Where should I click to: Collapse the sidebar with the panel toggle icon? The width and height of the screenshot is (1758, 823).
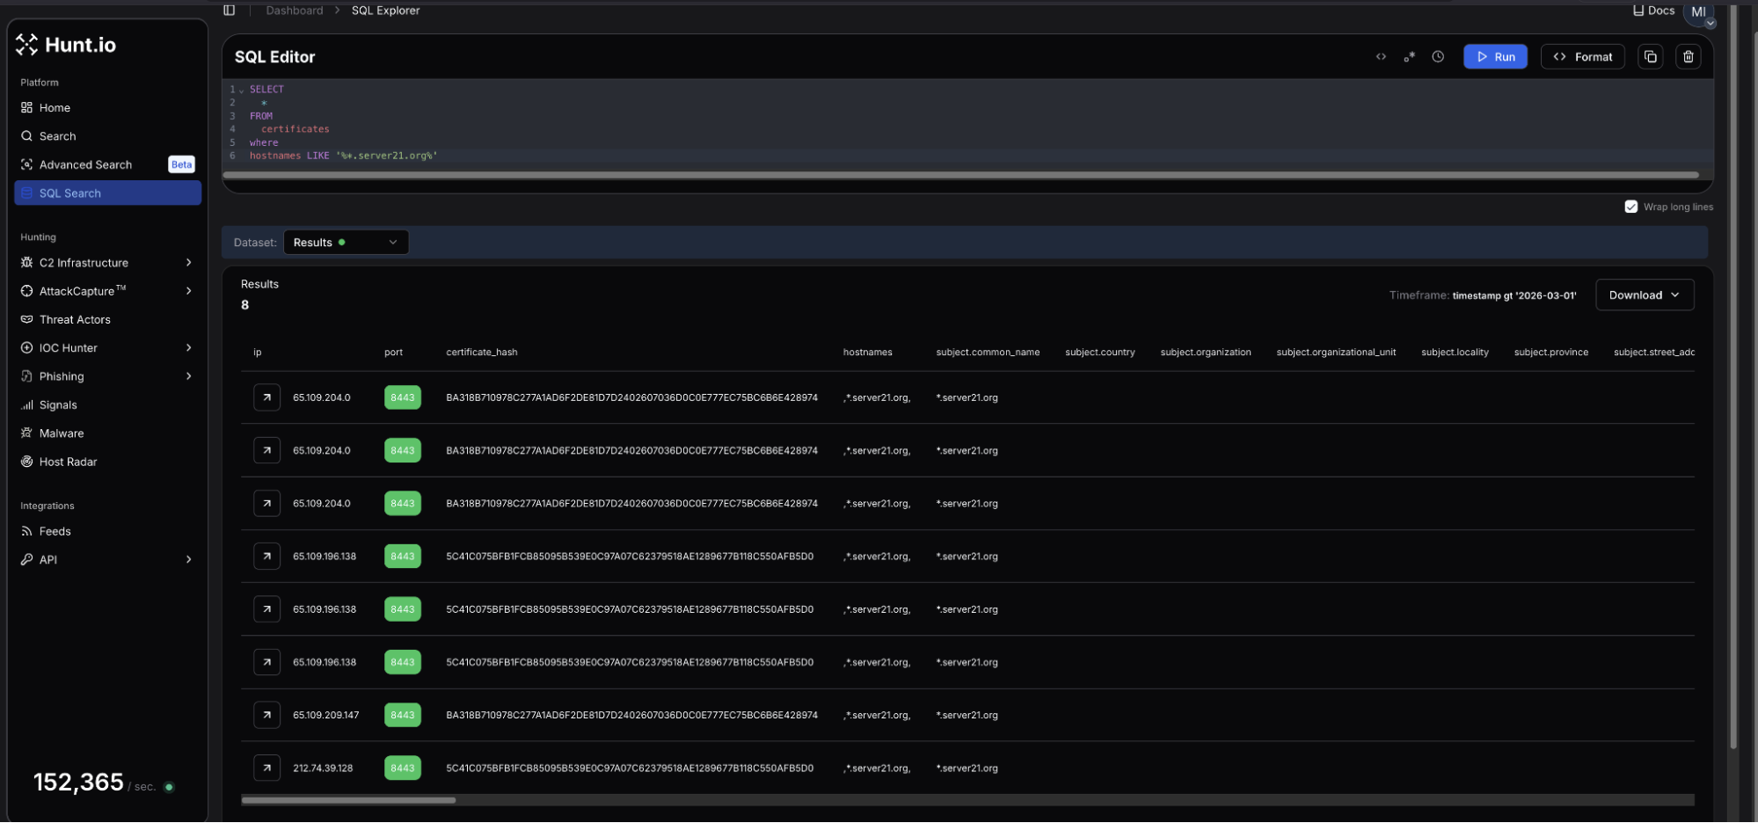click(x=229, y=10)
